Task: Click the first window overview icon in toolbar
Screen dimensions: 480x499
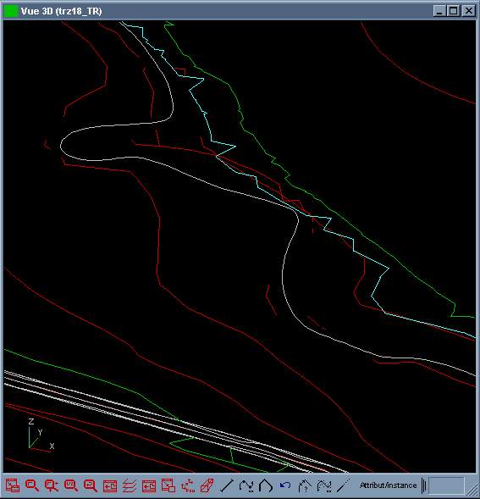Action: point(13,485)
